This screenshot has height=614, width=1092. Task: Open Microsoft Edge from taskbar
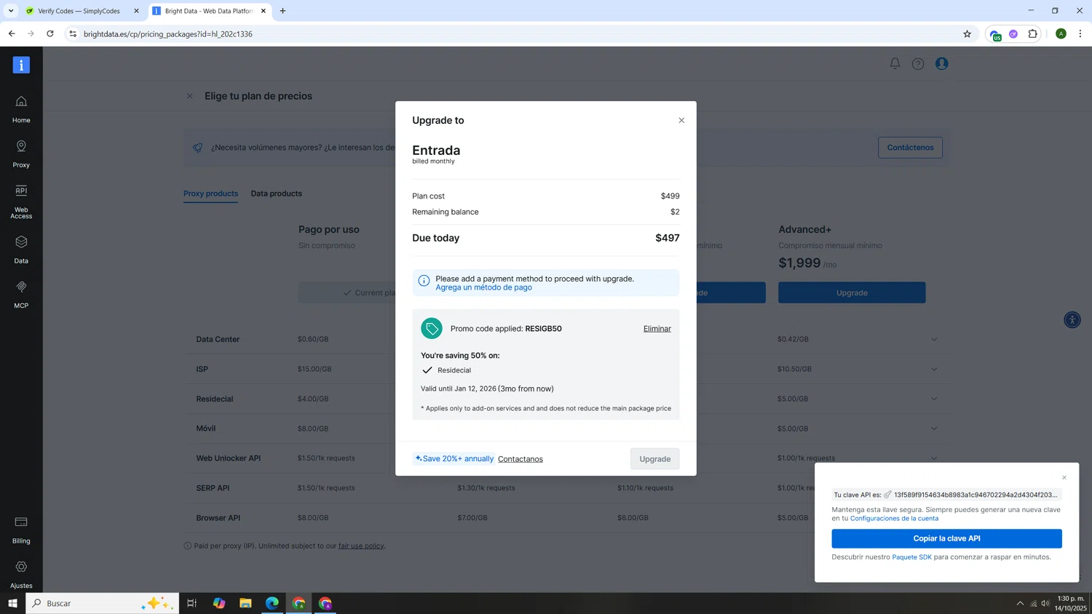(x=272, y=603)
